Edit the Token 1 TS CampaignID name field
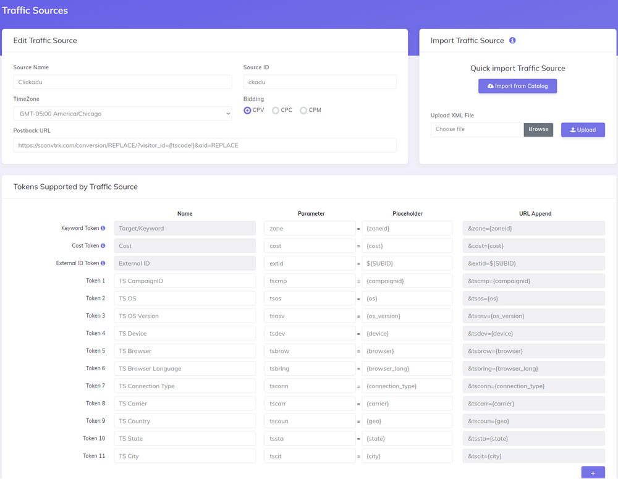 (x=185, y=281)
